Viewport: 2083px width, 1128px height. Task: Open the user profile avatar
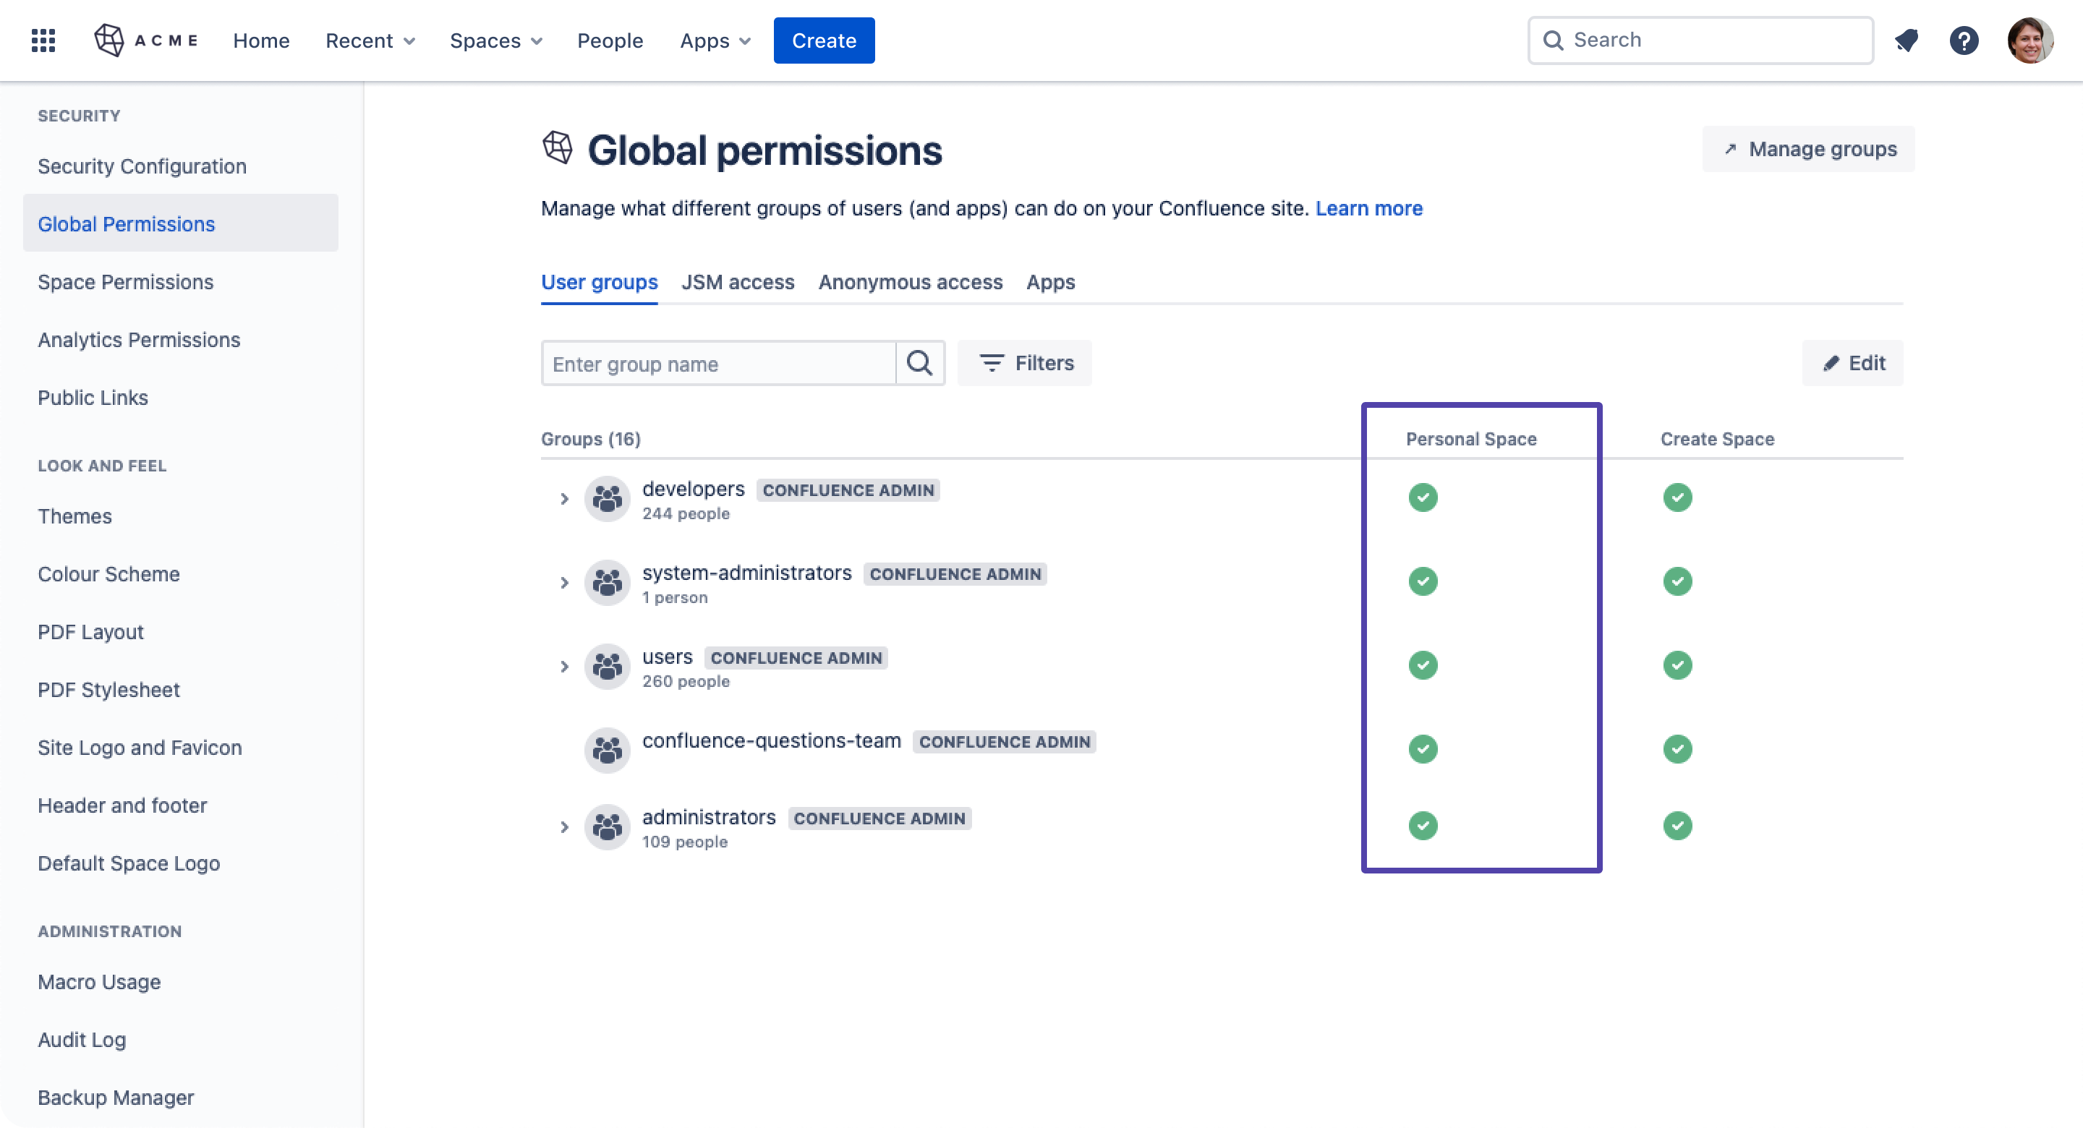[x=2029, y=40]
